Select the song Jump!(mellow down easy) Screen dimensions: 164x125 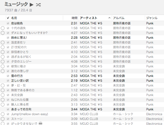point(30,114)
